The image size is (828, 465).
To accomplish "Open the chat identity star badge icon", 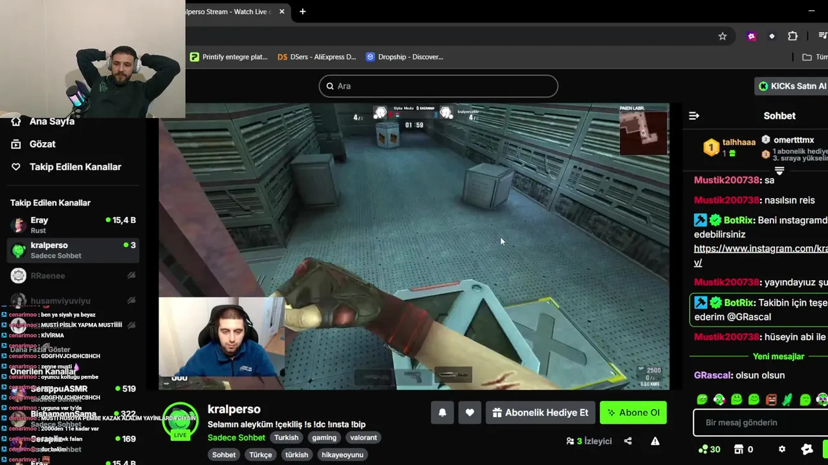I will coord(807,449).
